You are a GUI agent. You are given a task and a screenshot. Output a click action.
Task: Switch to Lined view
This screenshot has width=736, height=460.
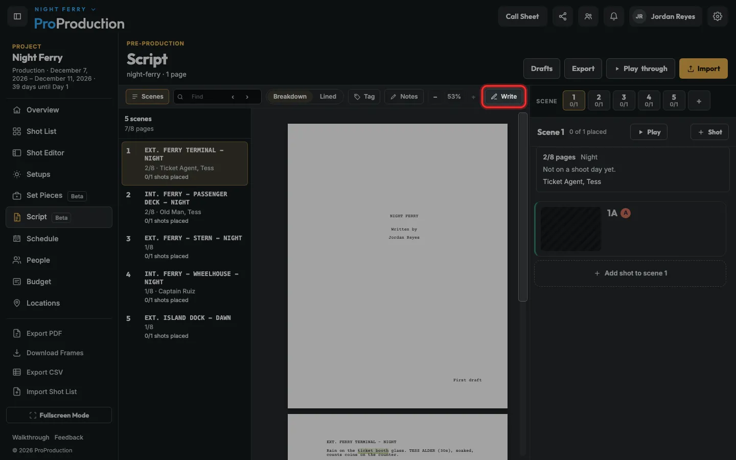pos(328,97)
